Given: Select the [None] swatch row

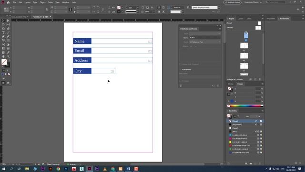Looking at the screenshot, I should coord(245,121).
